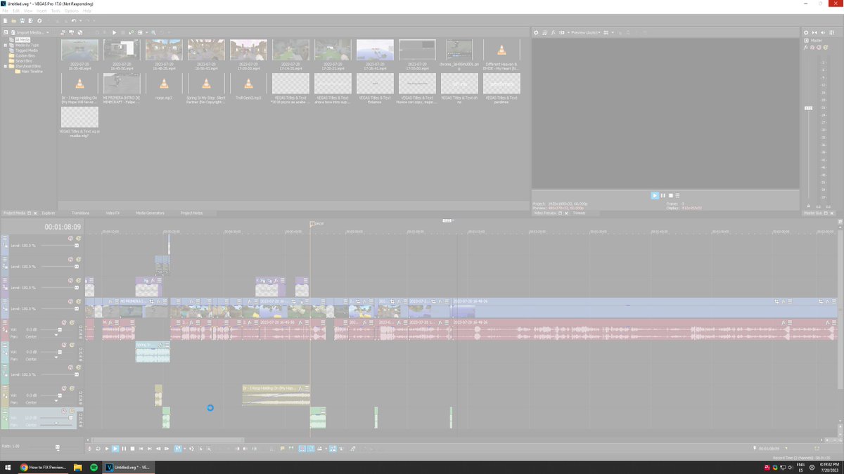Open the Options menu

72,11
